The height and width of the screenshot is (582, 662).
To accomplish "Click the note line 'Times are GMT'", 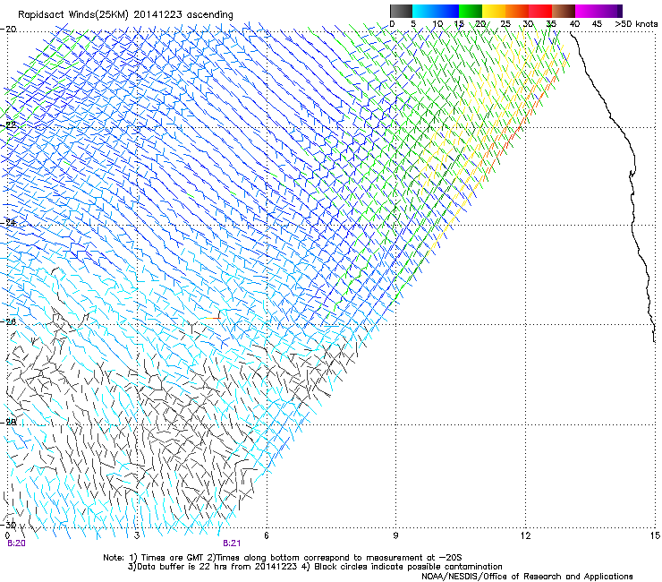I will coord(174,558).
